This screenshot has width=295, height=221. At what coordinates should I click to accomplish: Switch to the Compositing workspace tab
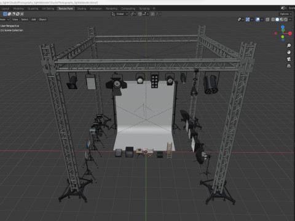pyautogui.click(x=128, y=9)
